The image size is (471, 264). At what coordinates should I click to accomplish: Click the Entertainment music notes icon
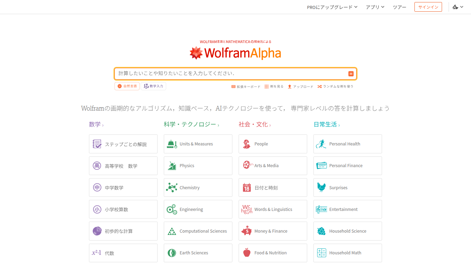point(321,209)
